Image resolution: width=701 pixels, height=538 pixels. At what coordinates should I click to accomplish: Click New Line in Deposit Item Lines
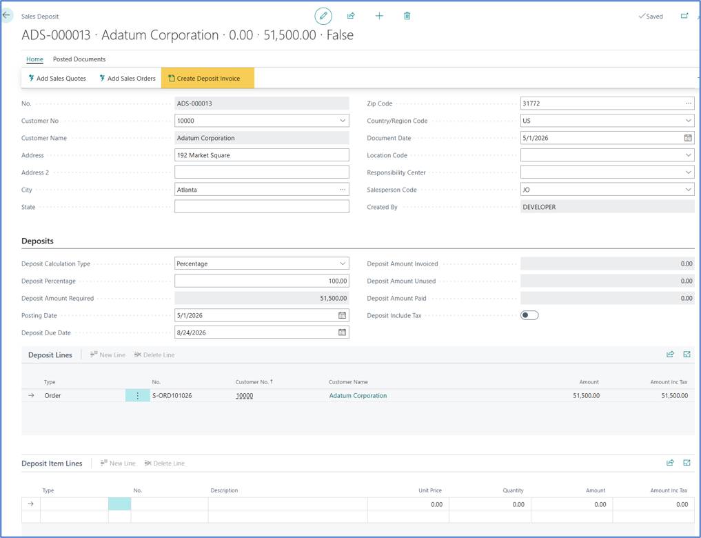point(118,464)
